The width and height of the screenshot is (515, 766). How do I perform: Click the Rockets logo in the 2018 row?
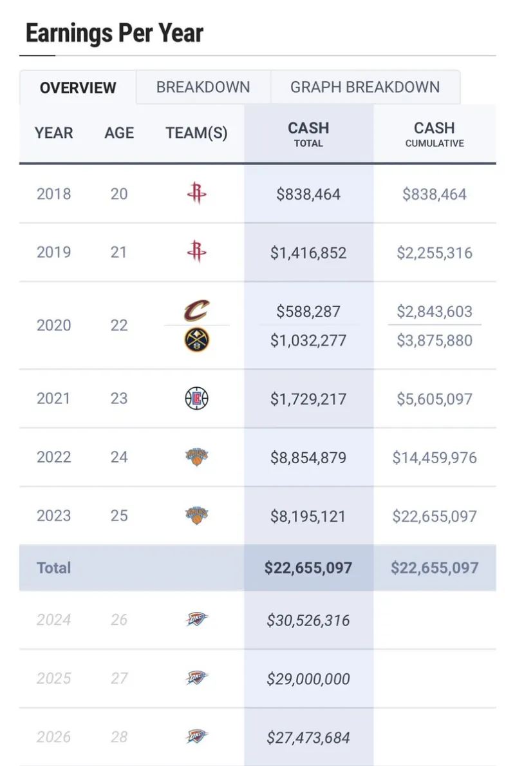pyautogui.click(x=197, y=193)
